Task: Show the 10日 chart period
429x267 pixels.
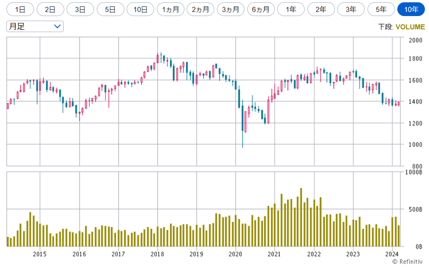Action: (140, 9)
